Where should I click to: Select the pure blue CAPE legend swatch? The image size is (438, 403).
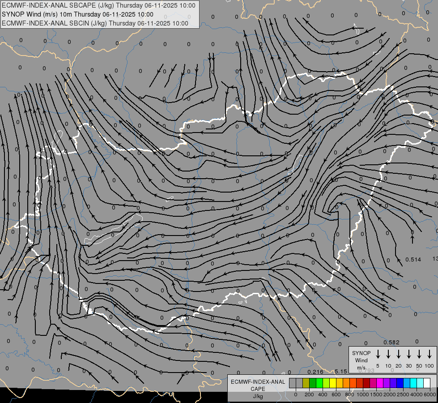click(x=400, y=383)
